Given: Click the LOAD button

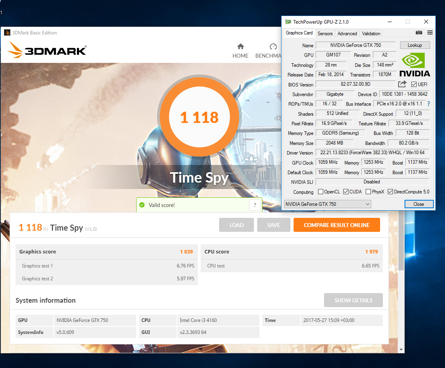Looking at the screenshot, I should tap(236, 225).
